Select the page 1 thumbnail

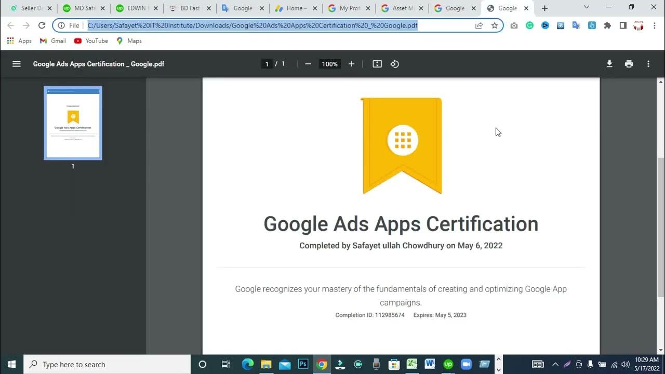73,123
